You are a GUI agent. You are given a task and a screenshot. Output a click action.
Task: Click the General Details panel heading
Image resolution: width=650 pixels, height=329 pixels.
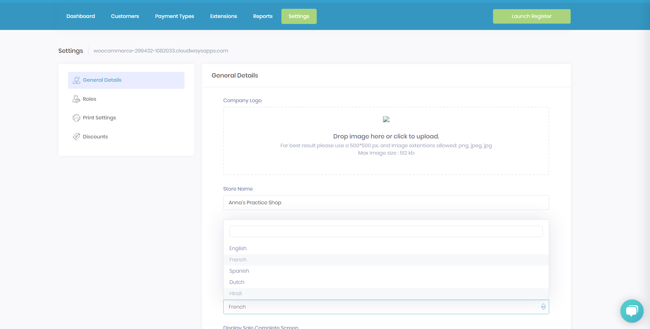(235, 75)
